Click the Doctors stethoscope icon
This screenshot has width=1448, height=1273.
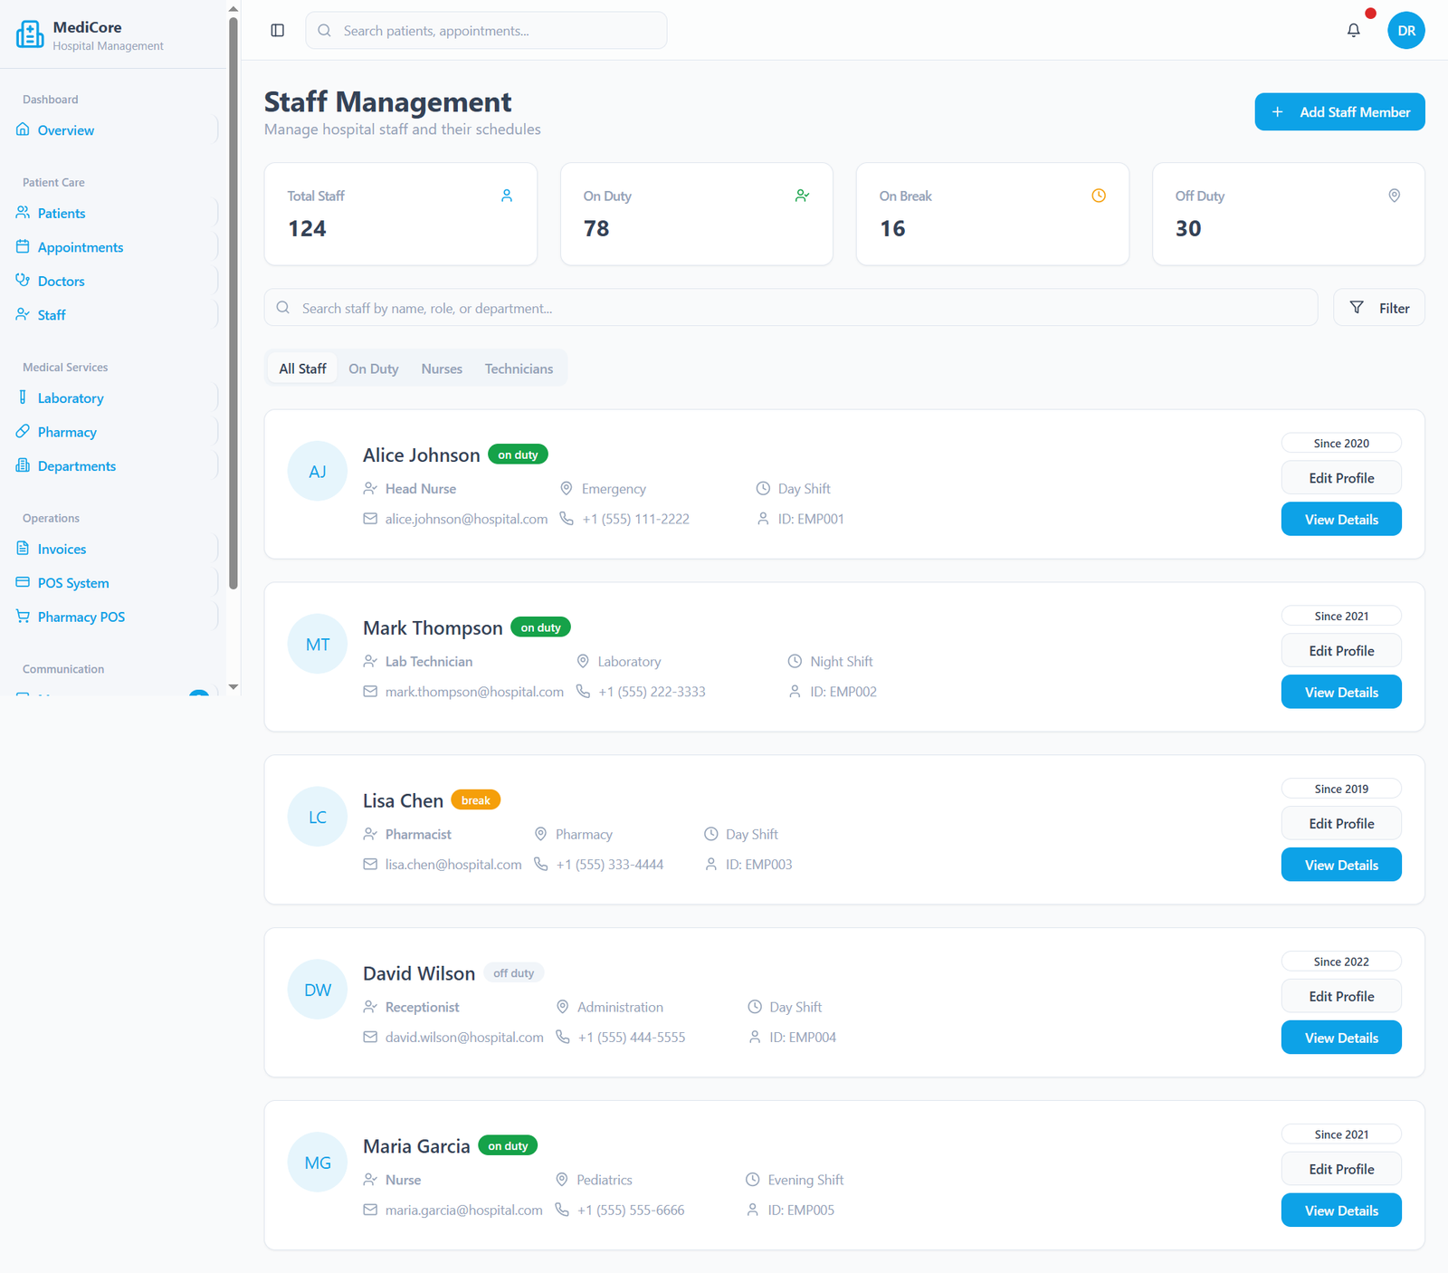click(23, 281)
